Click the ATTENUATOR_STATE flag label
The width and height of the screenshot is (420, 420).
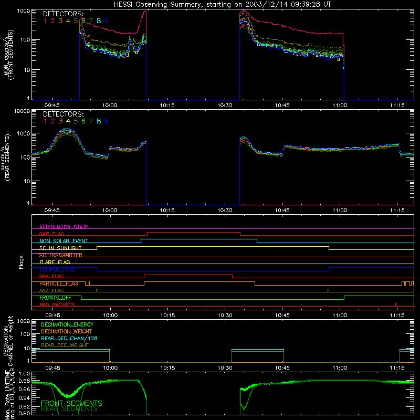point(64,227)
